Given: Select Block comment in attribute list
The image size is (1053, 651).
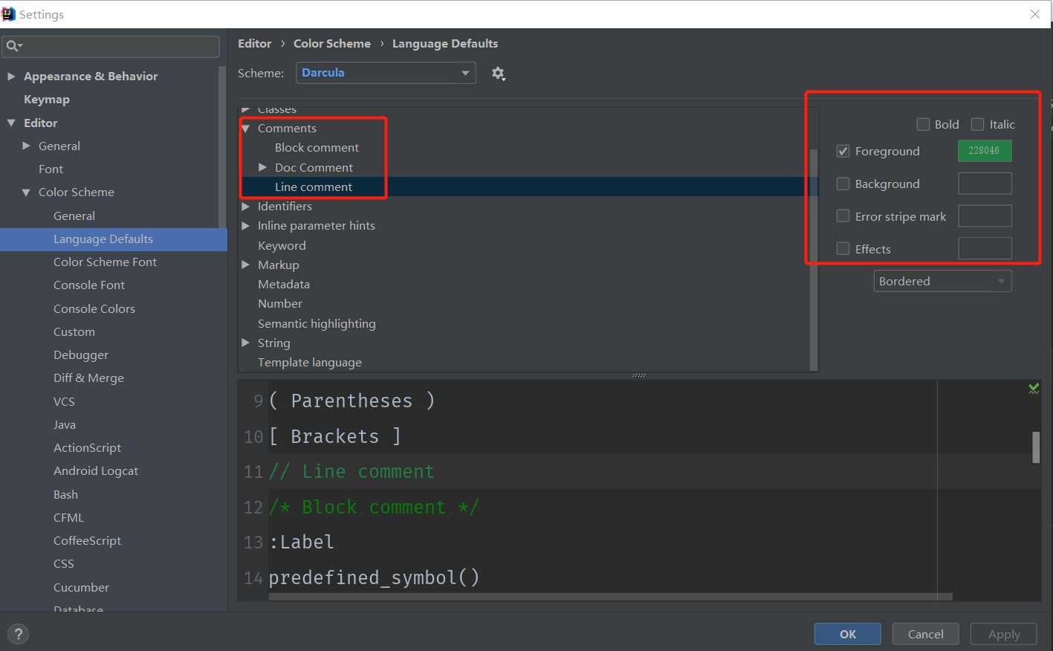Looking at the screenshot, I should coord(317,147).
